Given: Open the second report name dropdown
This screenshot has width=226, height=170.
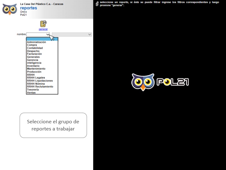Looking at the screenshot, I should [x=72, y=34].
